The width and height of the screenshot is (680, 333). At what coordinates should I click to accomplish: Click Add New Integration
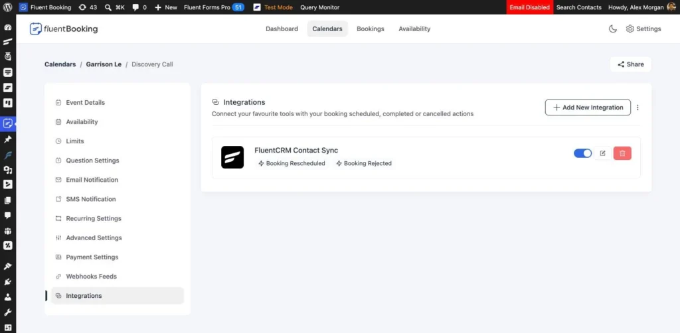(x=588, y=107)
